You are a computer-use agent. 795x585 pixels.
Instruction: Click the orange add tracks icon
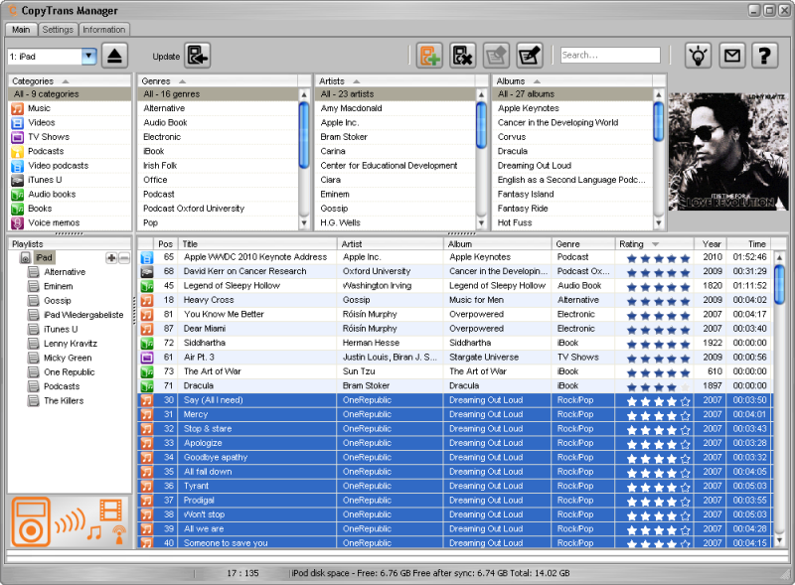[429, 56]
